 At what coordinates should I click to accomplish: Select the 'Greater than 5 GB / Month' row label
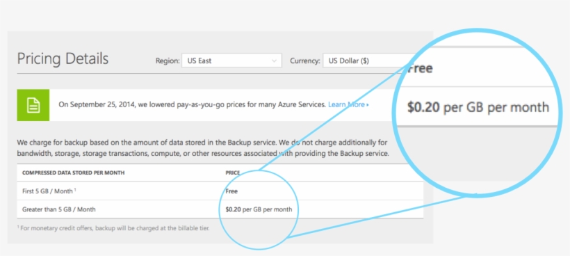coord(59,209)
